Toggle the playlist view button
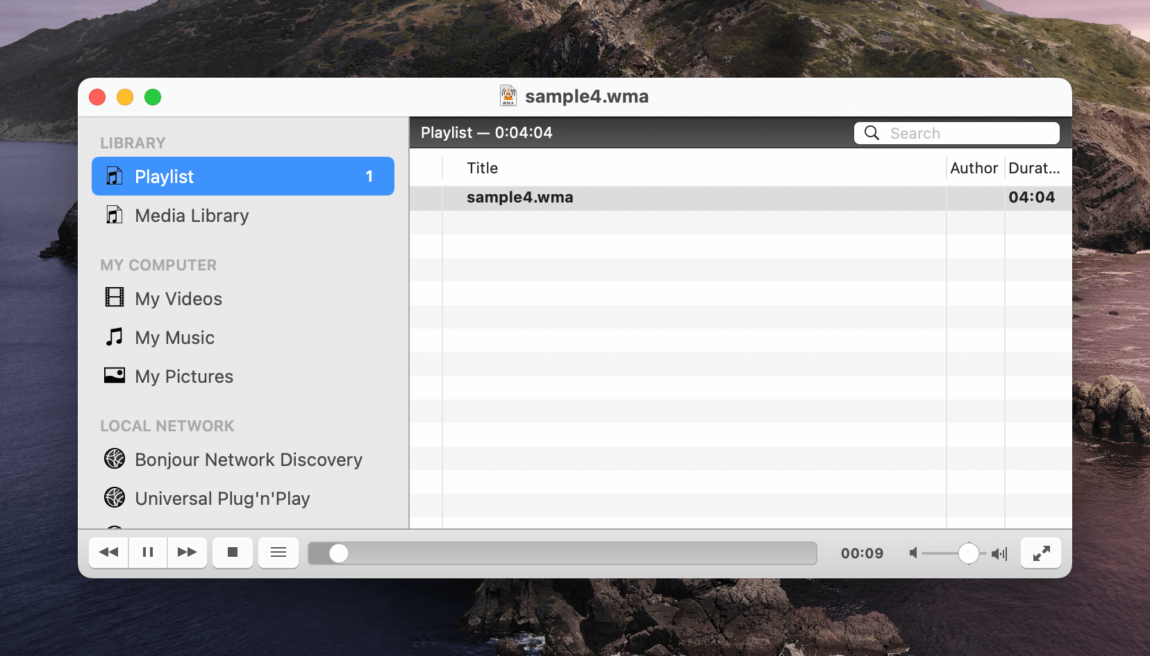This screenshot has width=1150, height=656. pos(278,552)
